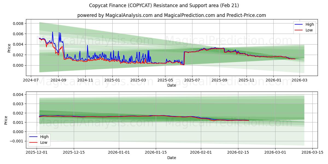Click the '2025-01' tick label
This screenshot has height=164, width=328.
click(x=112, y=80)
